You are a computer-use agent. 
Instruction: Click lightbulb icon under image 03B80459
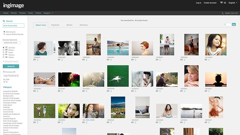[86, 60]
